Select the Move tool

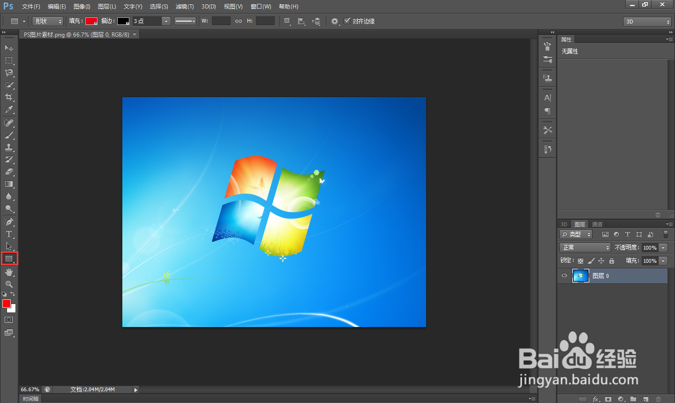9,48
